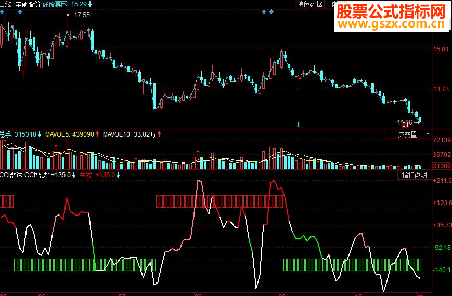Click the 11.86 low price label

(405, 123)
